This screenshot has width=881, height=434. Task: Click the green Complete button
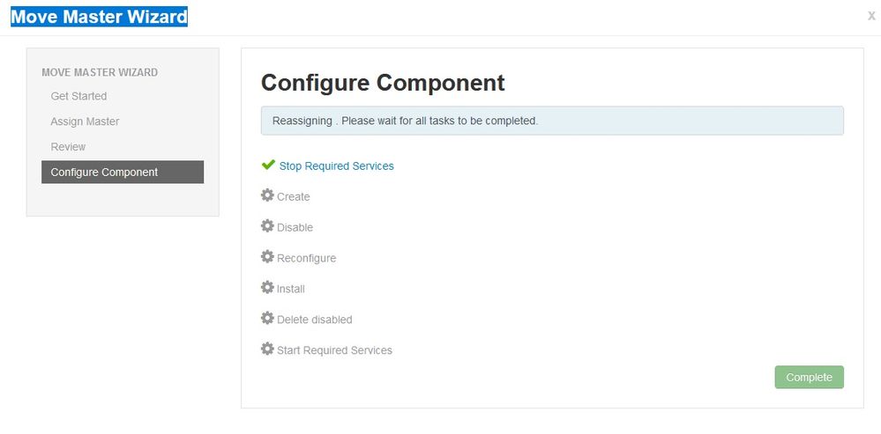pos(809,378)
